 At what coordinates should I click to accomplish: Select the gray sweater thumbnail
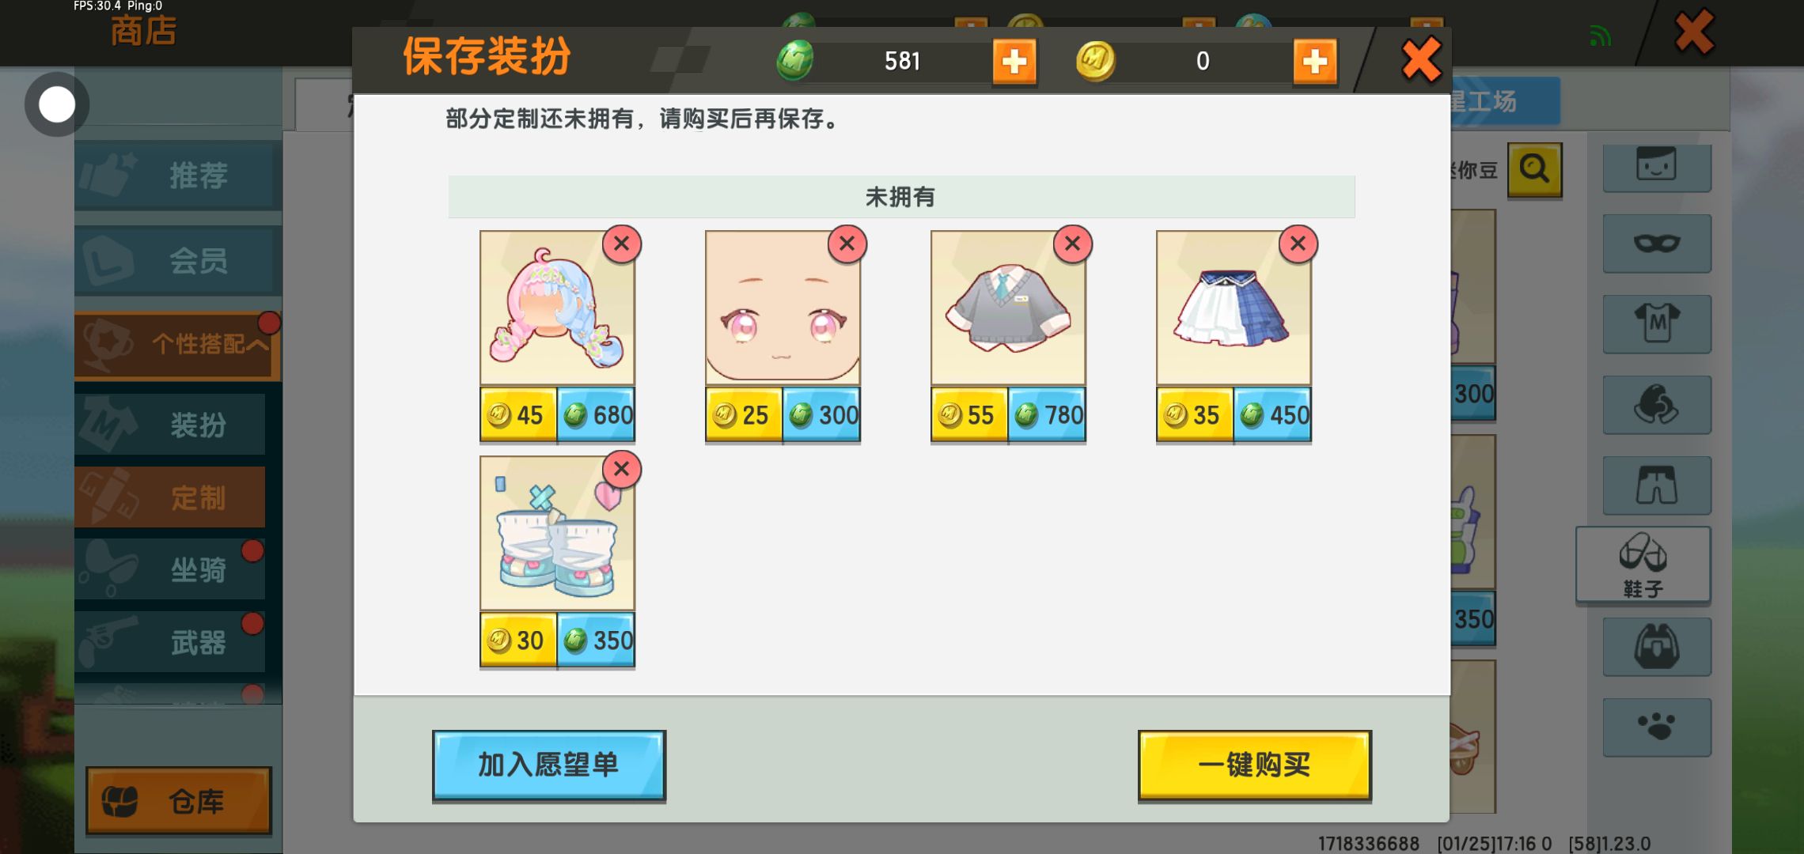click(1008, 308)
